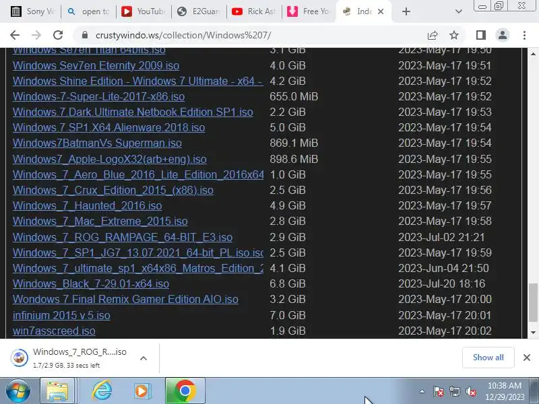This screenshot has width=539, height=404.
Task: Open the taskbar clock and date
Action: 505,391
